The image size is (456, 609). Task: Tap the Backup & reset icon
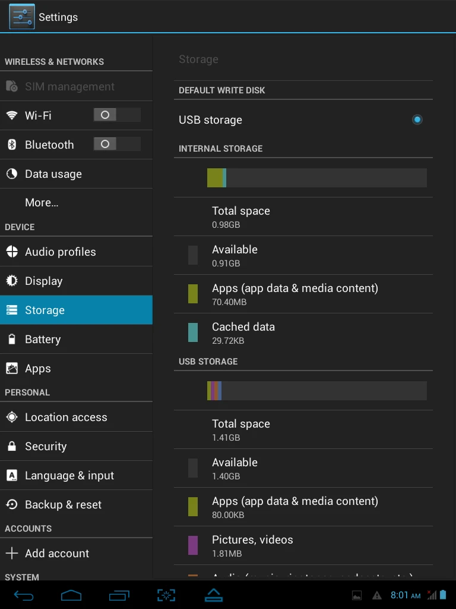[x=12, y=504]
